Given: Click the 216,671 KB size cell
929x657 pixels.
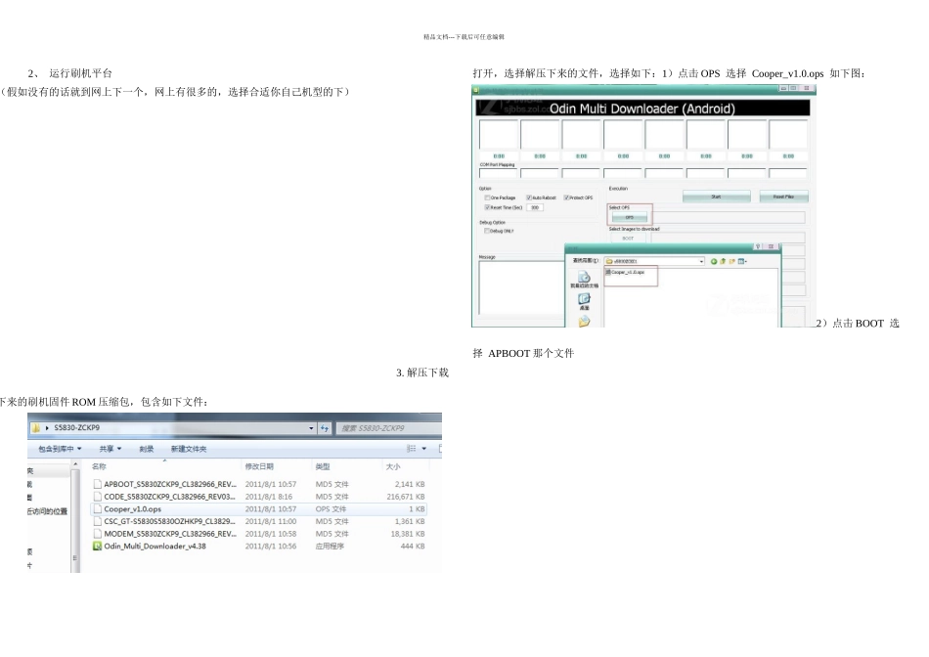Looking at the screenshot, I should tap(406, 497).
